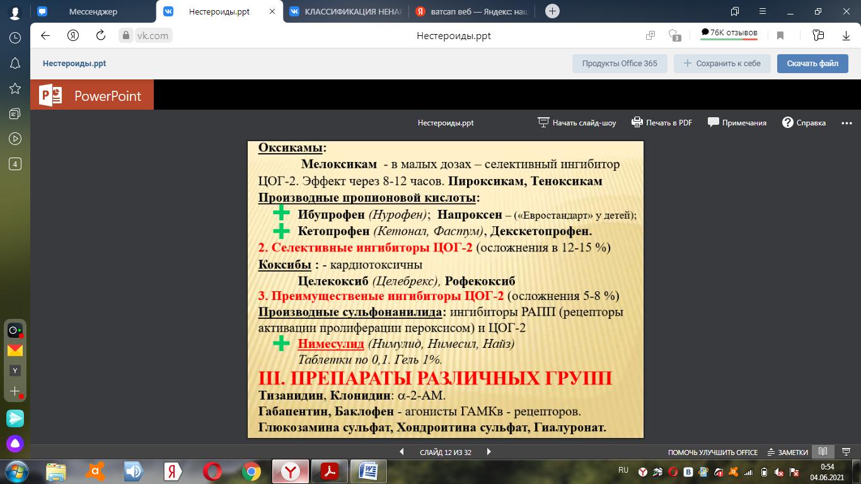The width and height of the screenshot is (861, 484).
Task: Open Word from the Windows taskbar
Action: click(368, 471)
